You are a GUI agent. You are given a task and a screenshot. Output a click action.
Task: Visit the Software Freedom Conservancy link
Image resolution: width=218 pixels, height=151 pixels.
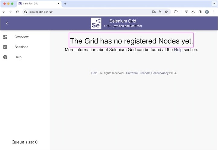[x=147, y=73]
